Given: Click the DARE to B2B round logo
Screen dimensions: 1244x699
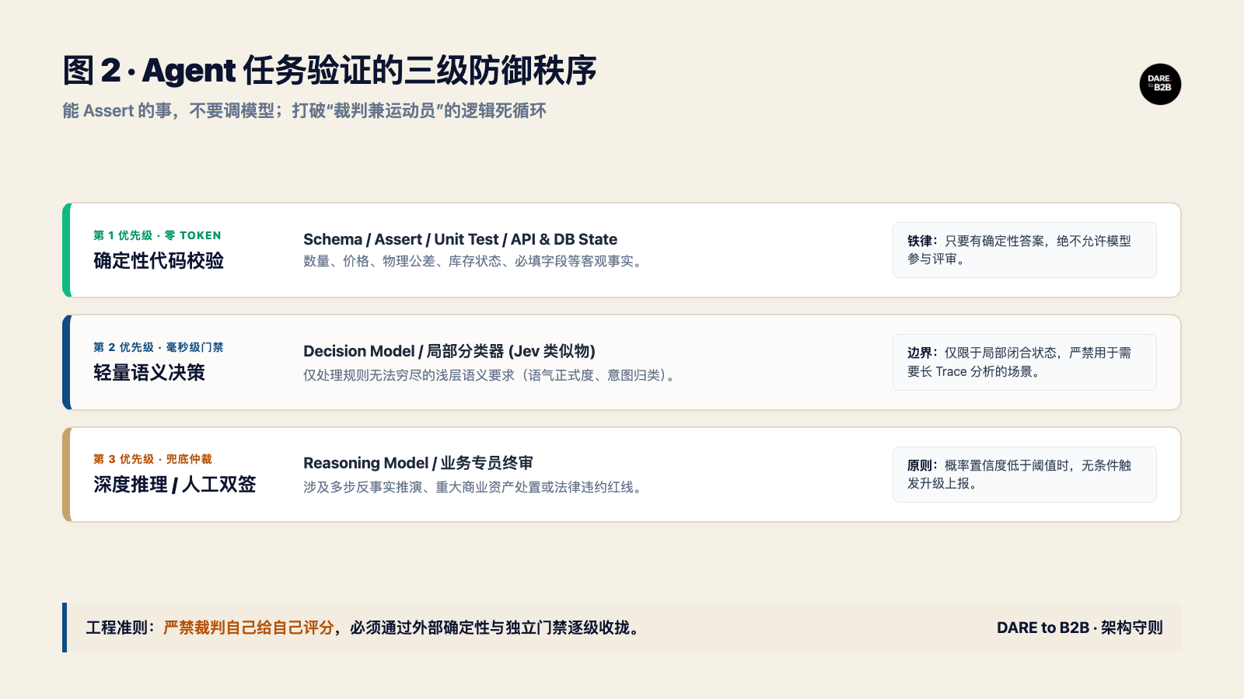Looking at the screenshot, I should (x=1160, y=84).
